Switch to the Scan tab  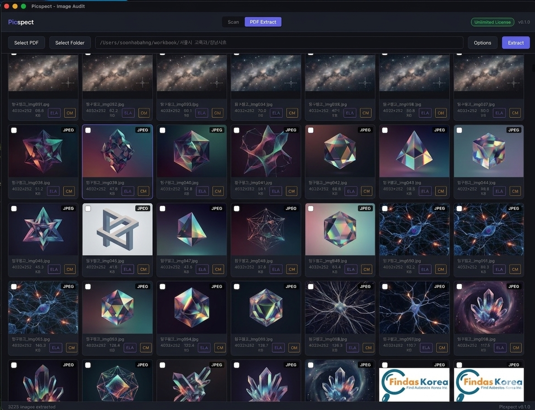pyautogui.click(x=233, y=22)
